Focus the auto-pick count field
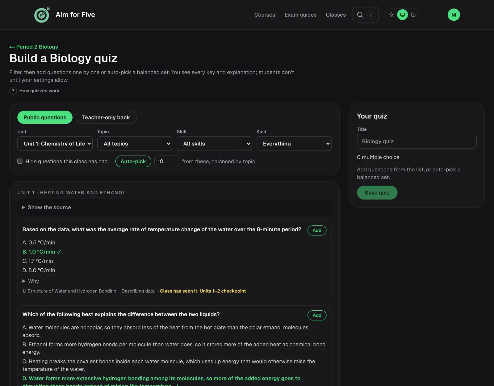 [167, 162]
